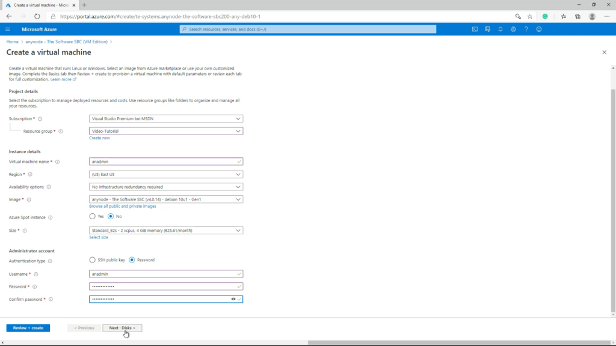The height and width of the screenshot is (346, 616).
Task: Click the Learn more link
Action: click(x=63, y=79)
